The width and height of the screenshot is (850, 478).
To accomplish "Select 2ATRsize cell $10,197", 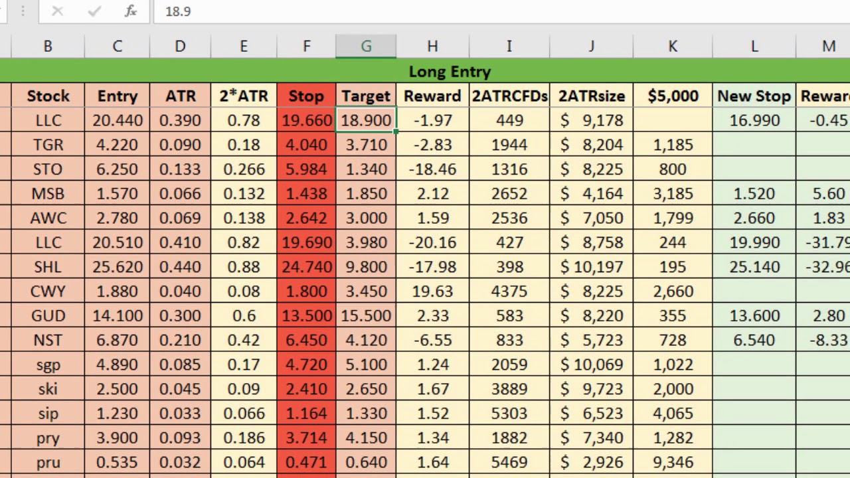I will (x=591, y=267).
